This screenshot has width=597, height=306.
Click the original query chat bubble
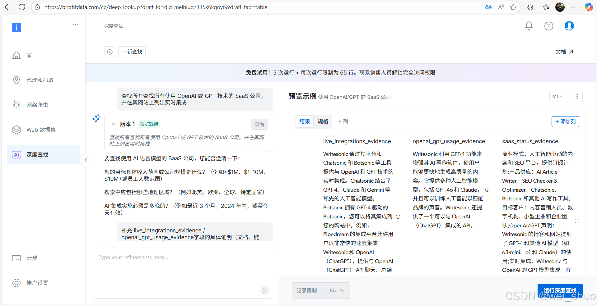click(x=195, y=99)
